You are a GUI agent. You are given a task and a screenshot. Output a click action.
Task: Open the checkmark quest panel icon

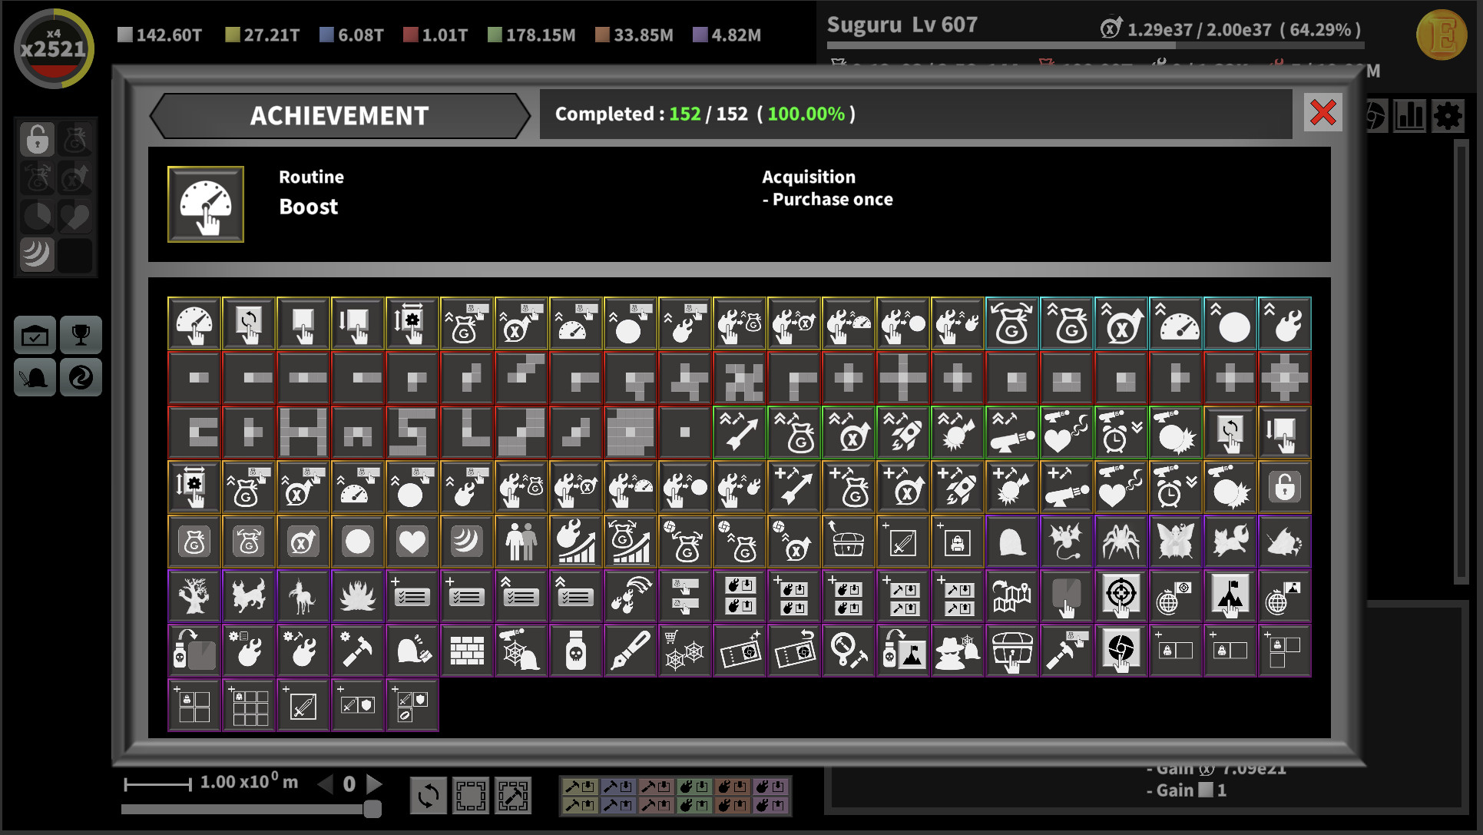(34, 335)
